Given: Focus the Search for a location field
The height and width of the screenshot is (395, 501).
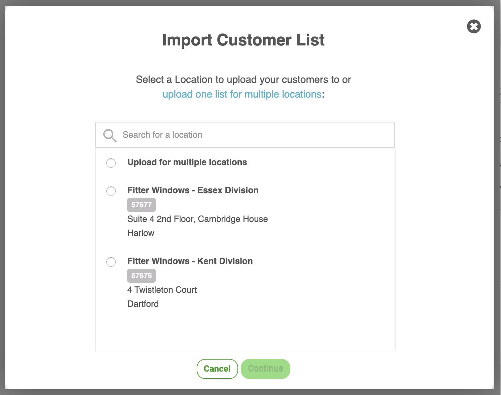Looking at the screenshot, I should tap(245, 135).
